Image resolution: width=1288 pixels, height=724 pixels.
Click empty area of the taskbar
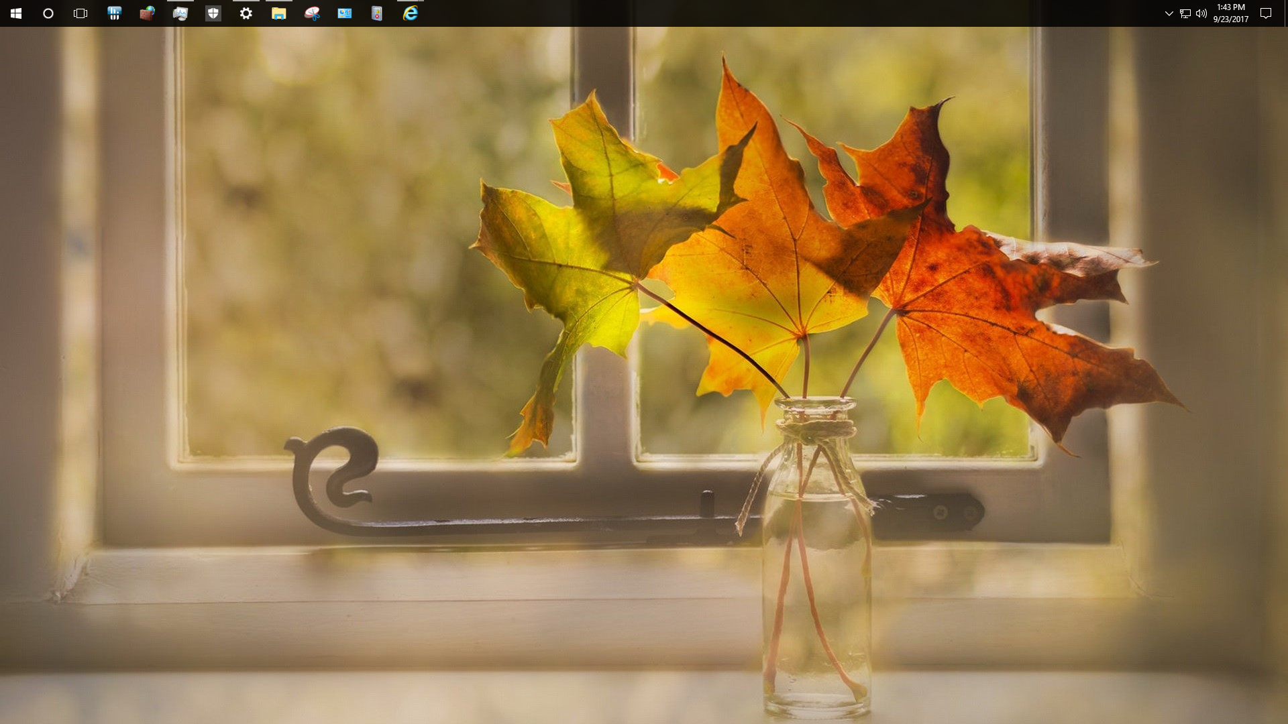pos(738,13)
